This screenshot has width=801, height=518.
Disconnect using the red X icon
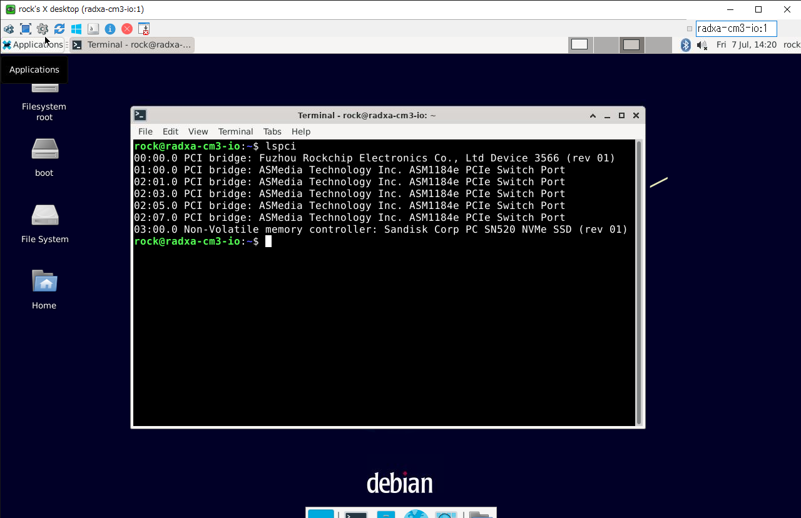click(x=127, y=29)
